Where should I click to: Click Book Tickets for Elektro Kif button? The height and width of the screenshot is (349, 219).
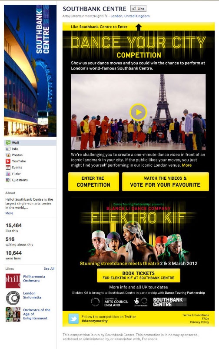(139, 275)
